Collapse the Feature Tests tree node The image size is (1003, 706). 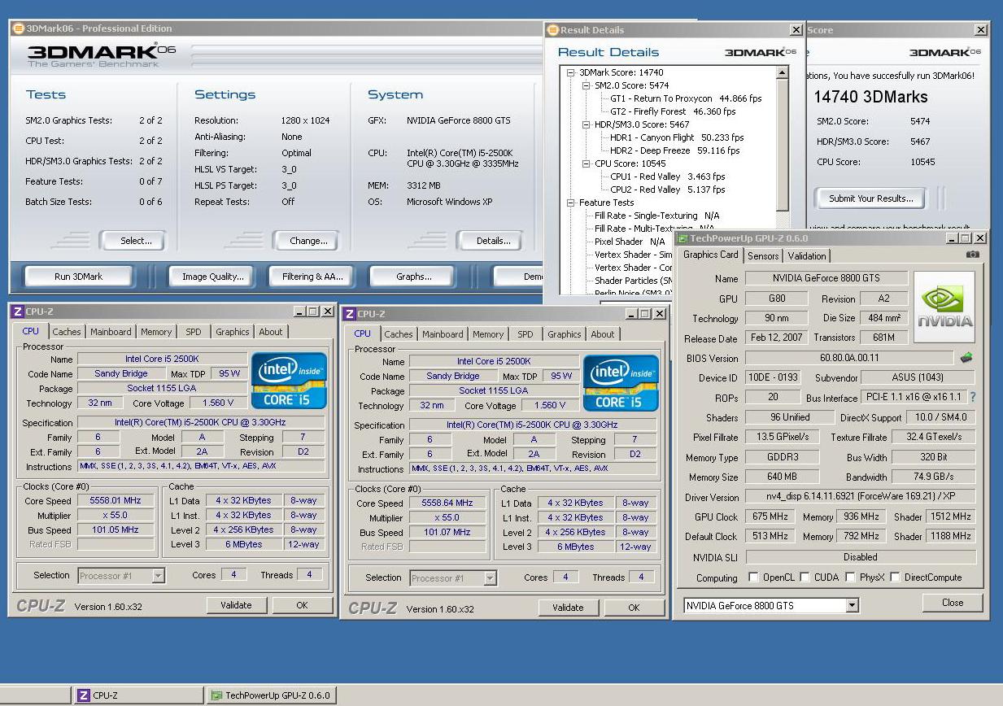[x=572, y=203]
